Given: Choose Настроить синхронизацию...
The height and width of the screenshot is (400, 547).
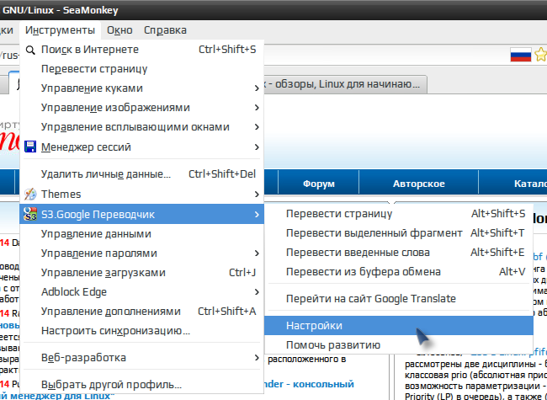Looking at the screenshot, I should [x=141, y=331].
